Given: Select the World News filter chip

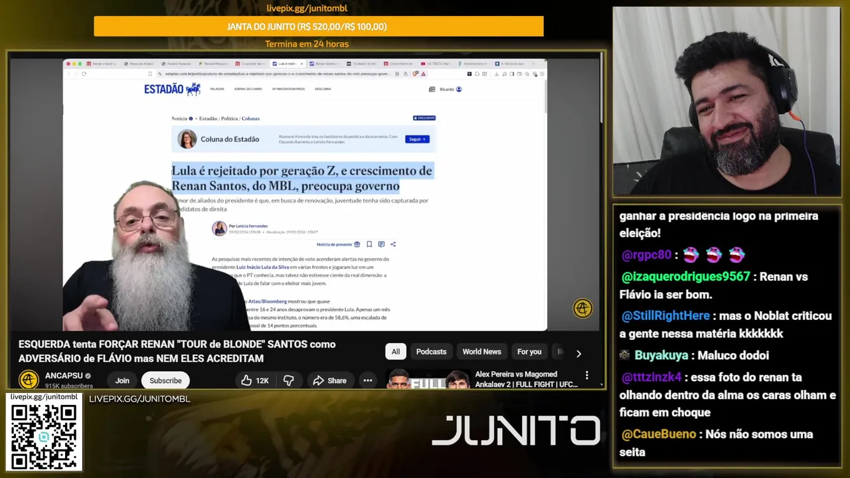Looking at the screenshot, I should (x=481, y=352).
